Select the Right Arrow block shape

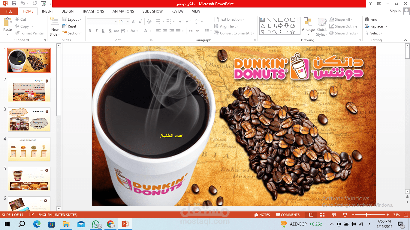tap(280, 26)
